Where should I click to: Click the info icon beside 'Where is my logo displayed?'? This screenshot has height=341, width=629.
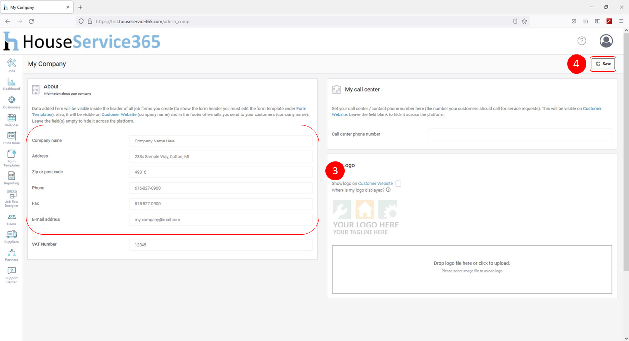(388, 190)
